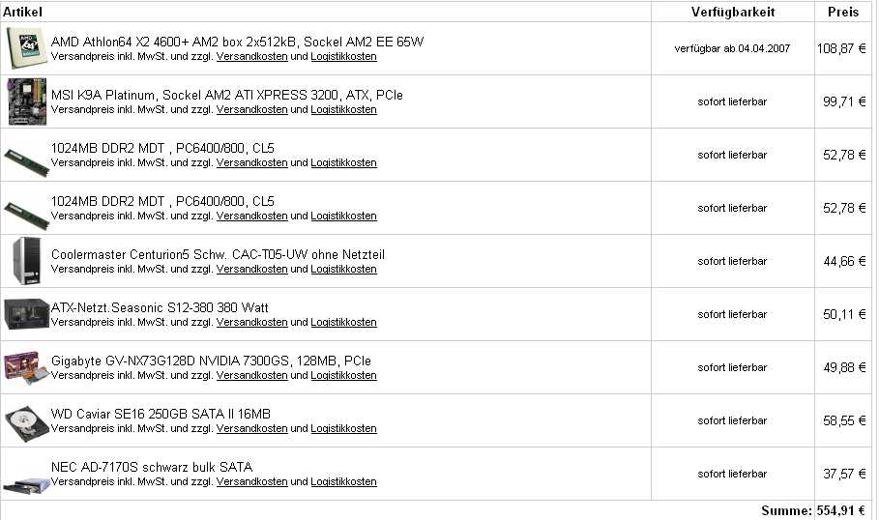The image size is (879, 520).
Task: Open Versandkosten link under Coolermaster Centurion5
Action: pos(251,270)
